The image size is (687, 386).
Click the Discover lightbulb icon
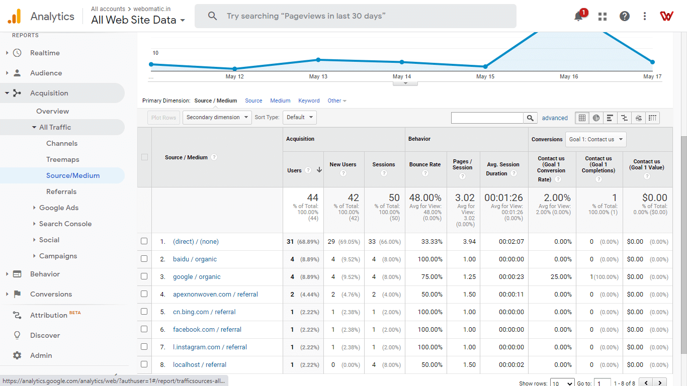17,335
